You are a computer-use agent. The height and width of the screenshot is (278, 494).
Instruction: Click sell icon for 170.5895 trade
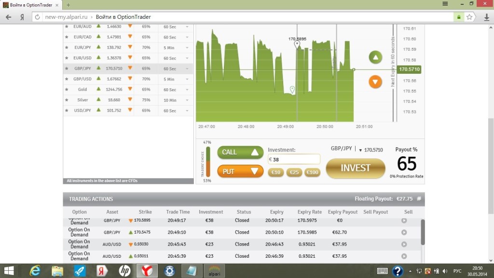pos(404,220)
